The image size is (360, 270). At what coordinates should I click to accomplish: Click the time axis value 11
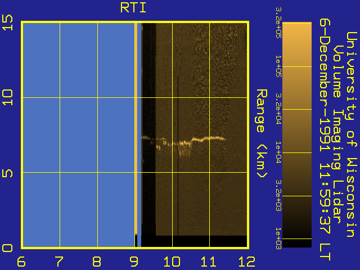209,262
